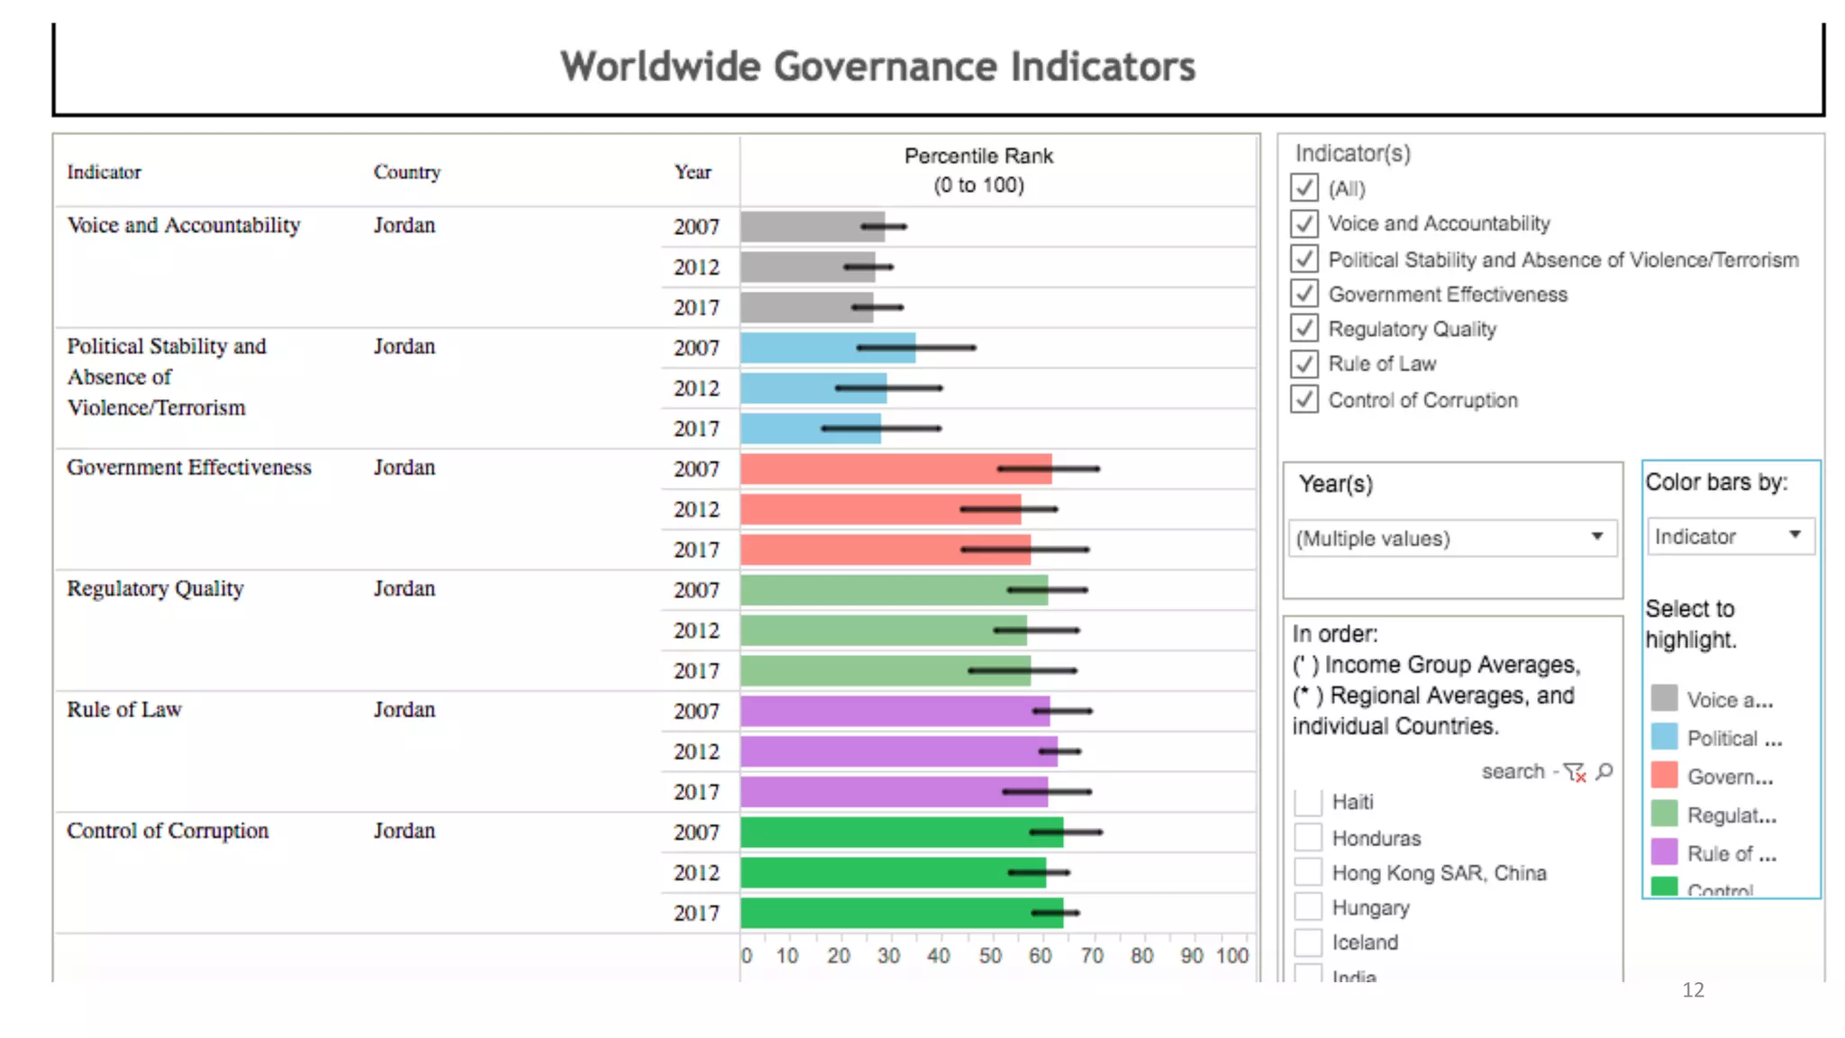
Task: Click the salmon Govern... legend swatch
Action: tap(1664, 775)
